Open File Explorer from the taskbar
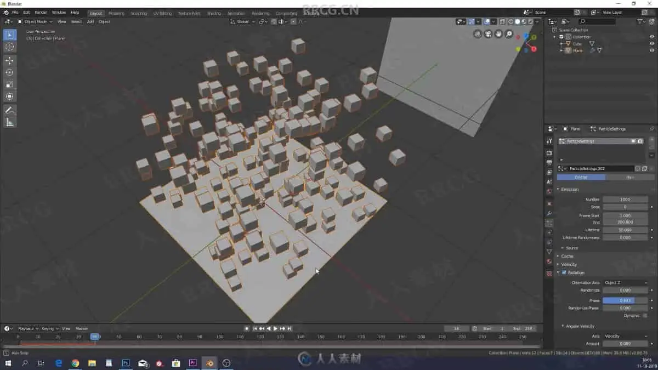Viewport: 658px width, 370px height. [92, 363]
